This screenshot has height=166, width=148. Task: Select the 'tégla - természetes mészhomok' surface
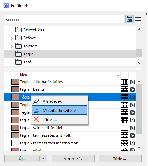pos(70,143)
